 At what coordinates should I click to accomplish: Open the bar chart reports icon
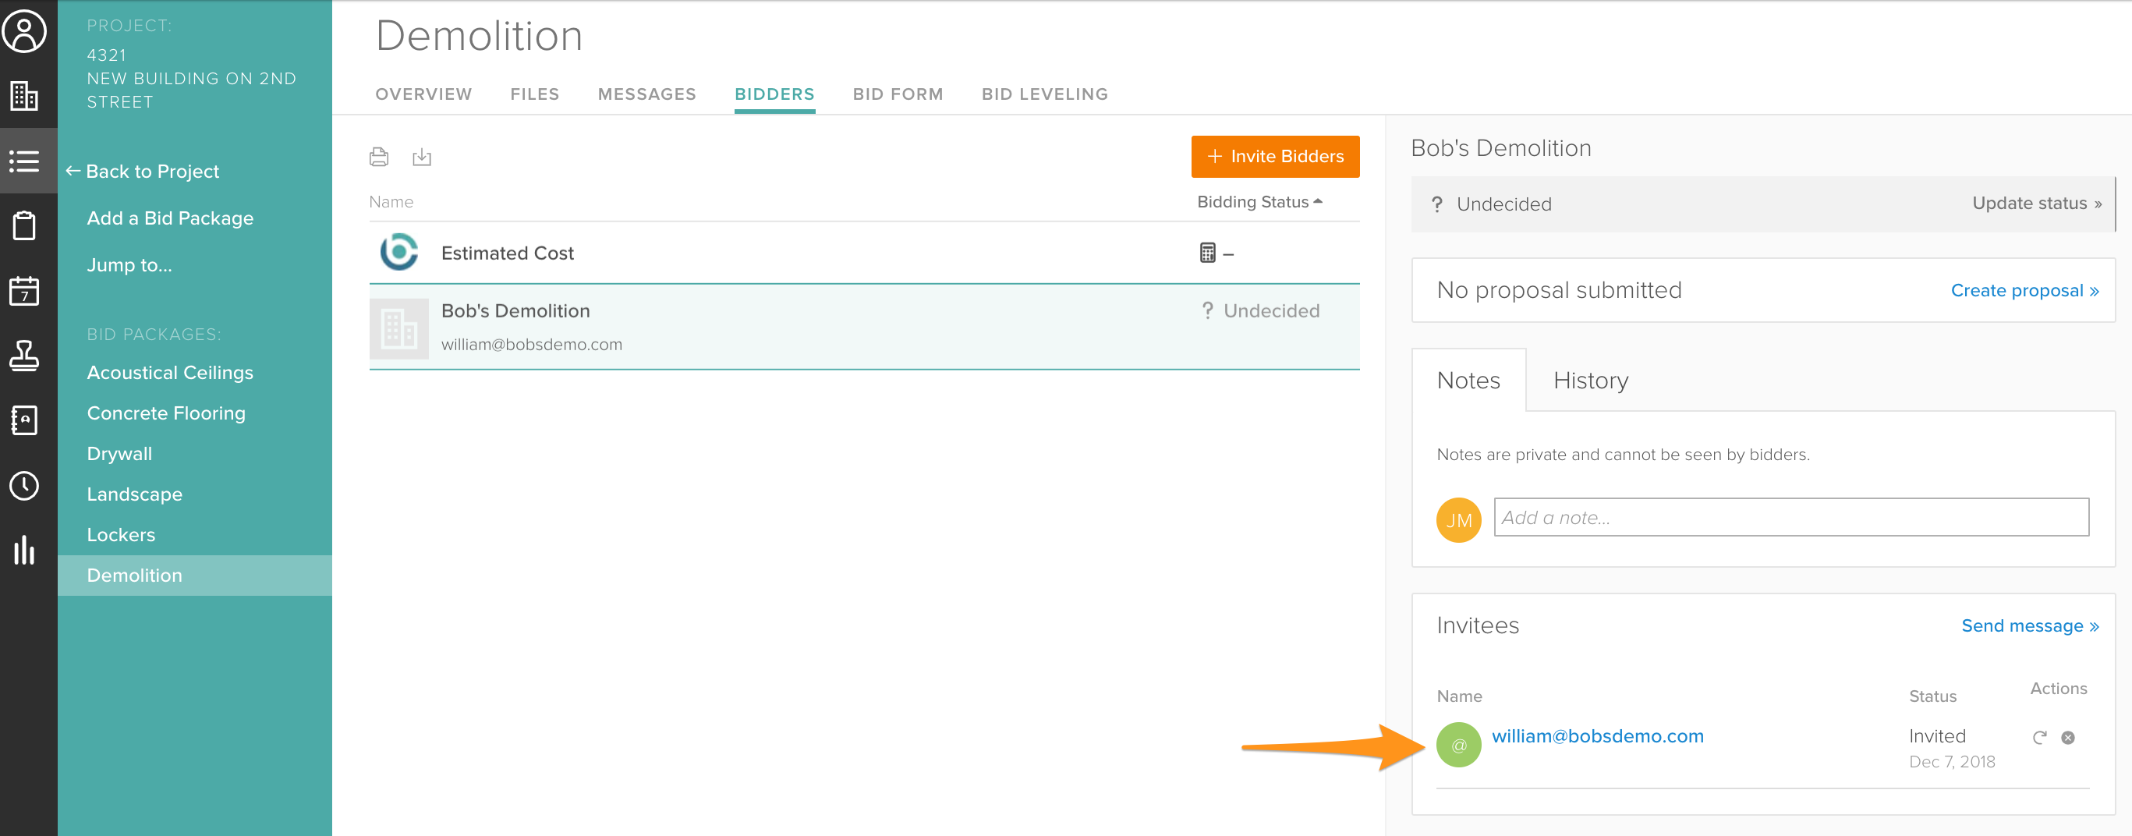[25, 550]
